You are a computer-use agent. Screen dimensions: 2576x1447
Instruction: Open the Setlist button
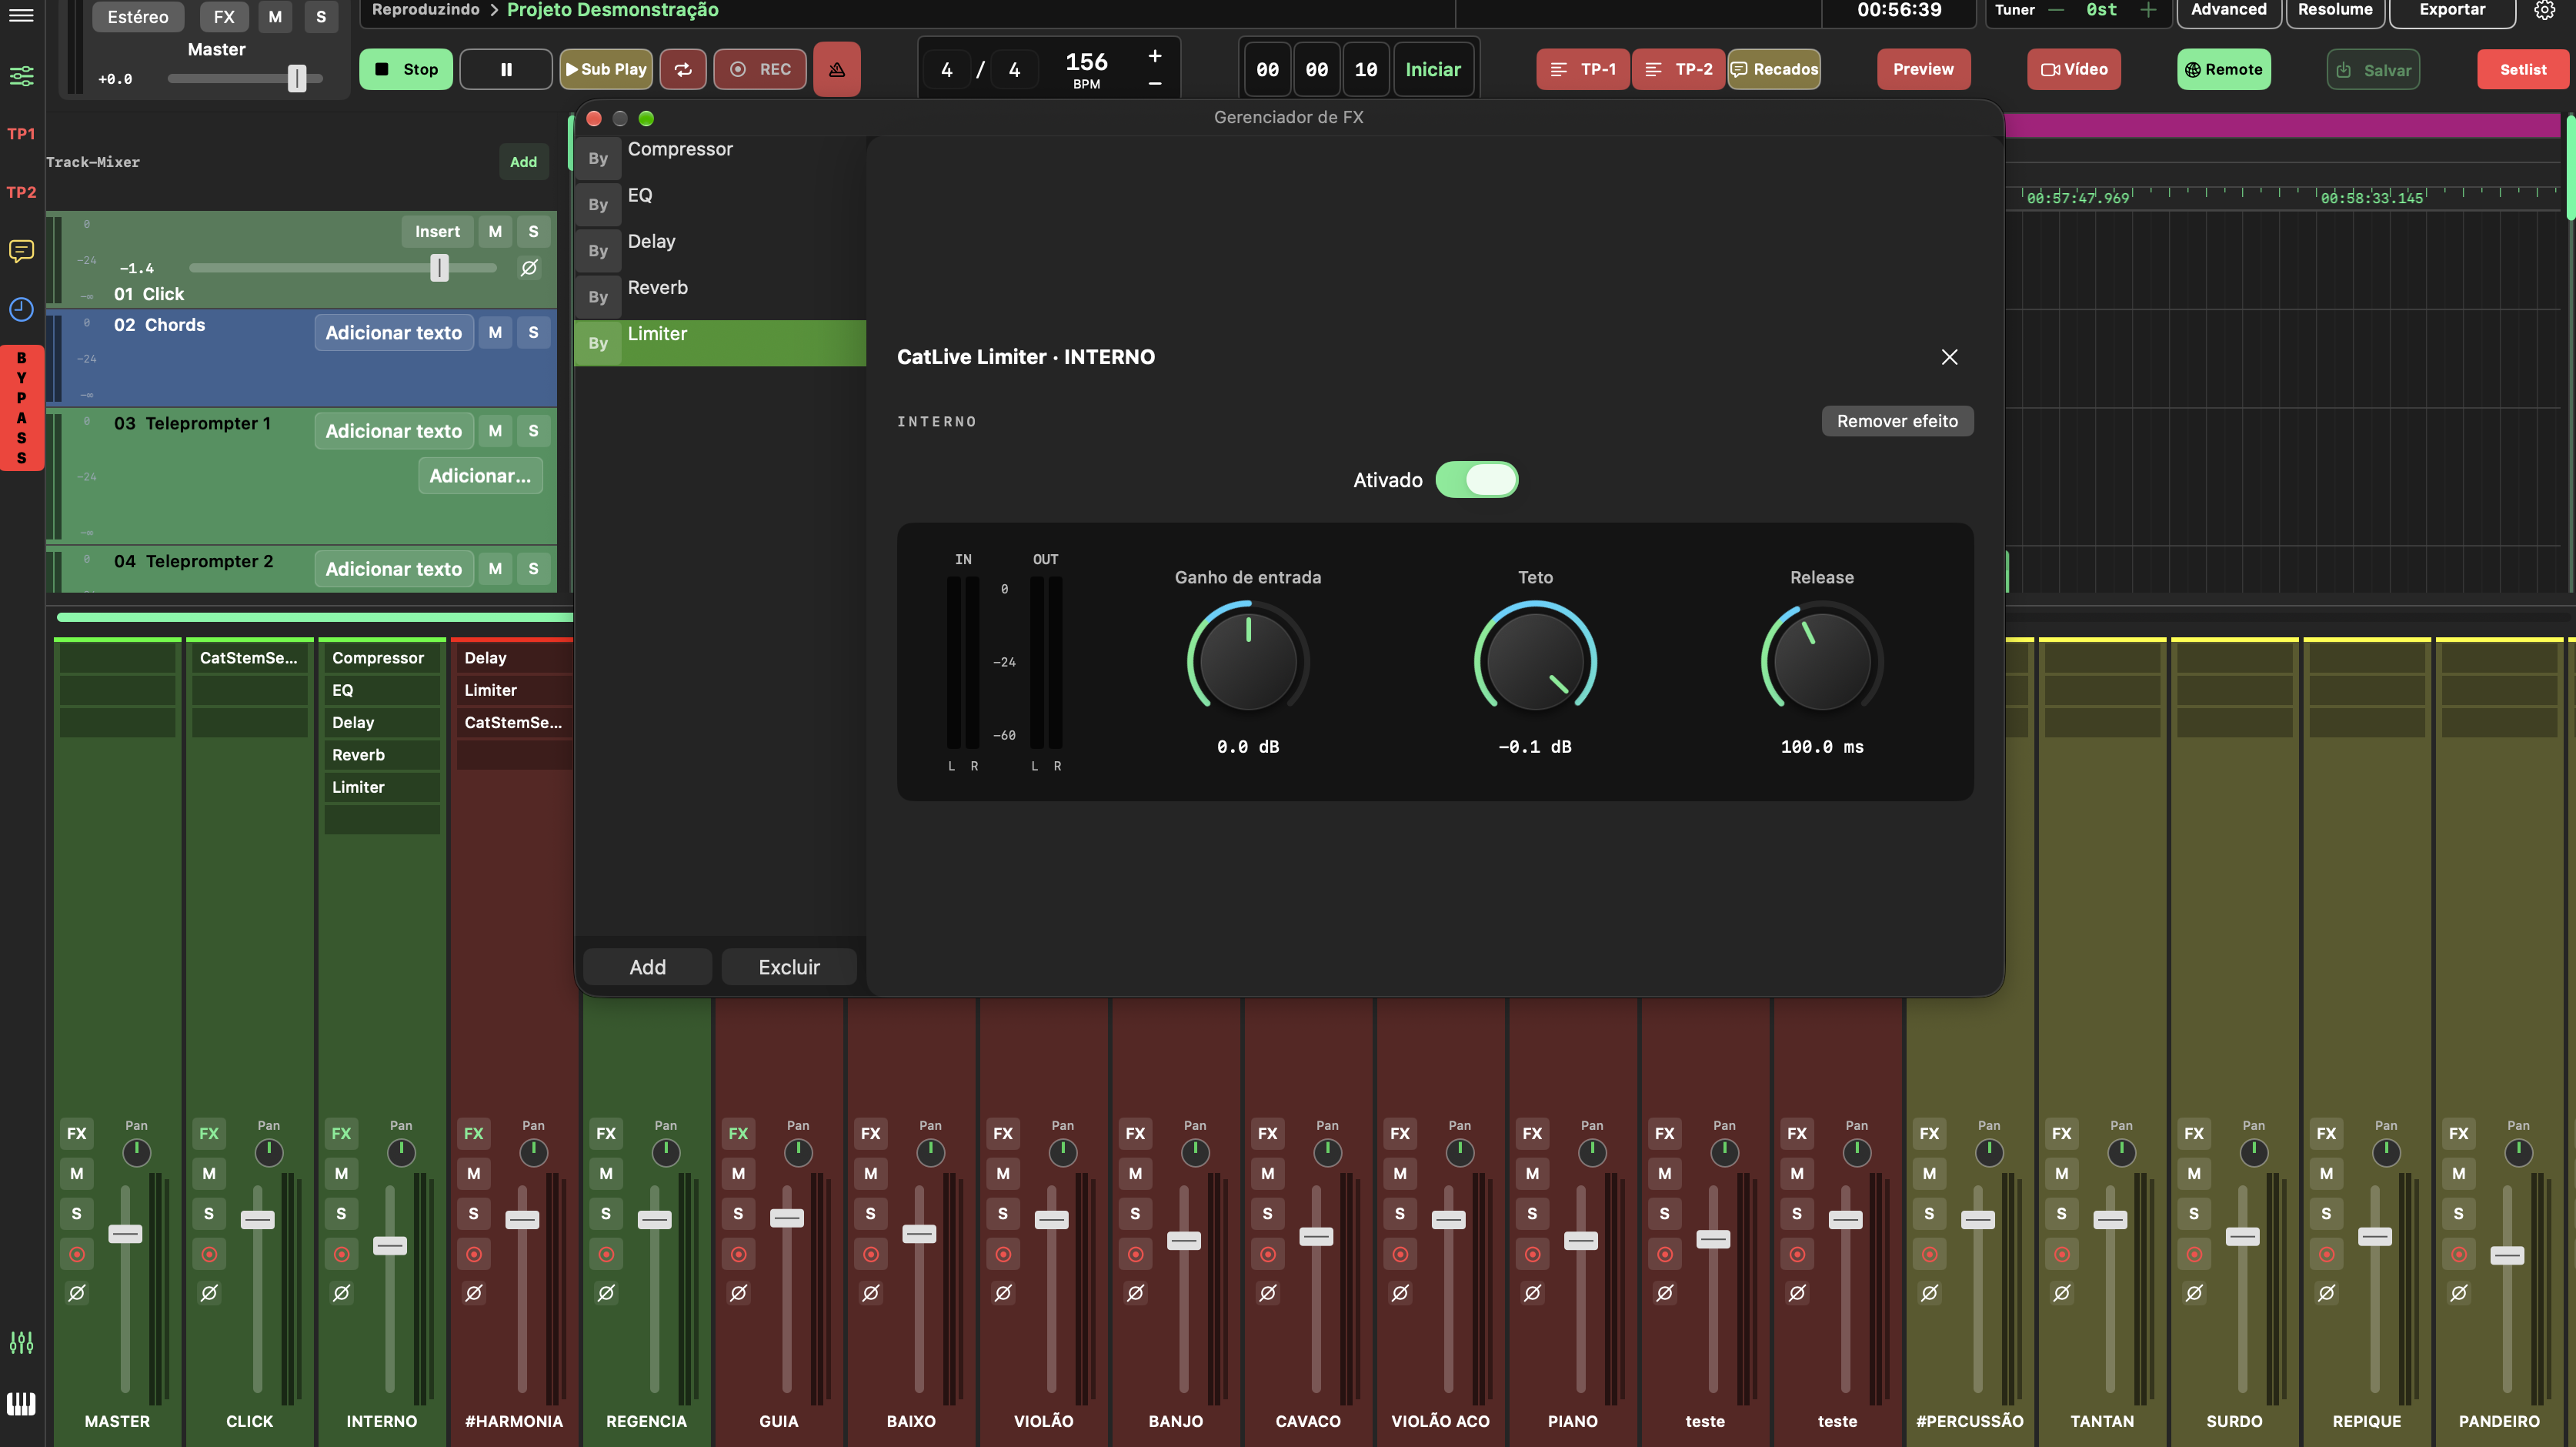[x=2522, y=69]
